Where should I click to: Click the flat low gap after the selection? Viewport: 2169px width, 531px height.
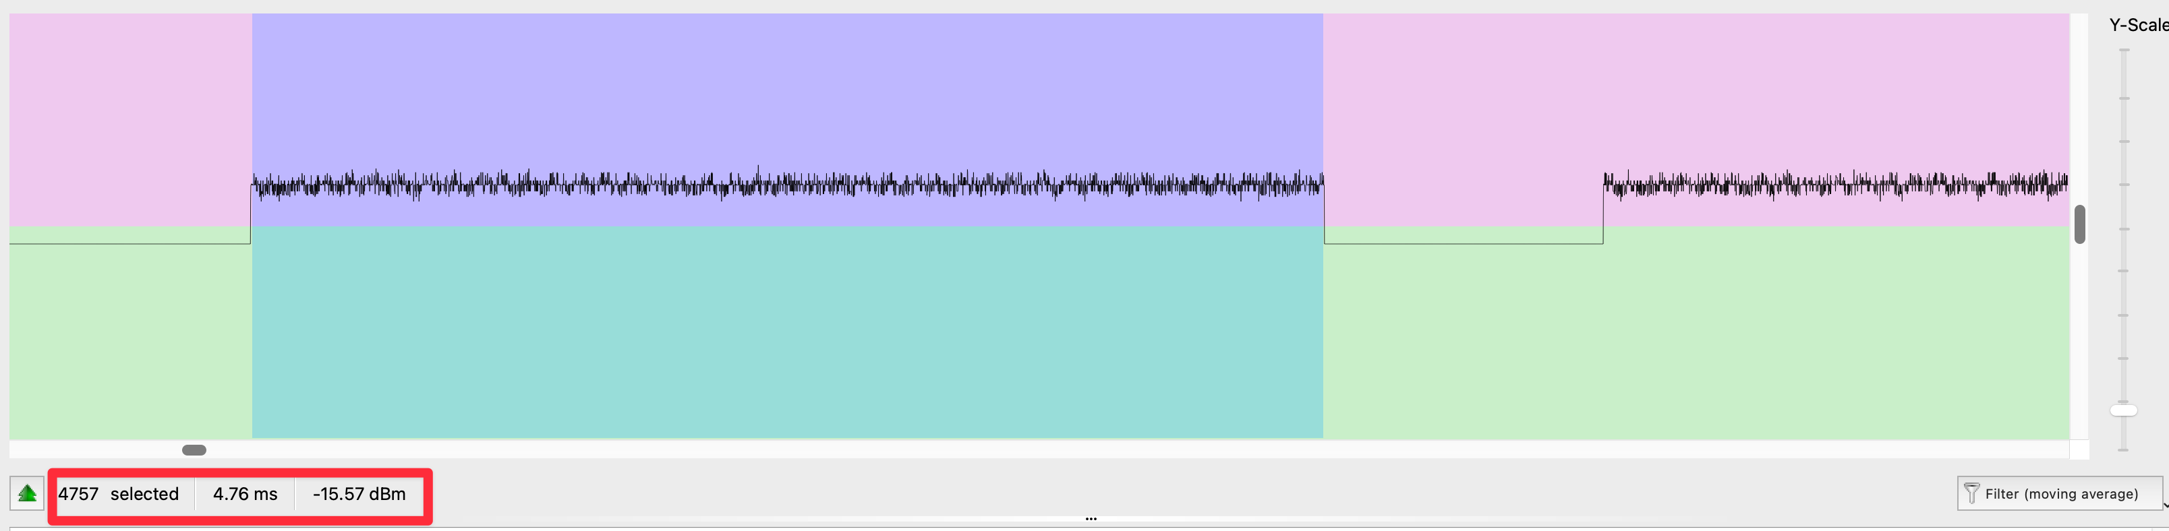1464,243
